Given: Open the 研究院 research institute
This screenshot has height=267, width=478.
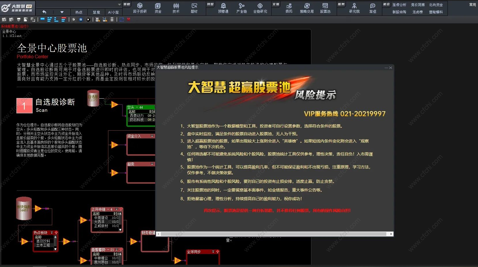Looking at the screenshot, I should pyautogui.click(x=354, y=8).
